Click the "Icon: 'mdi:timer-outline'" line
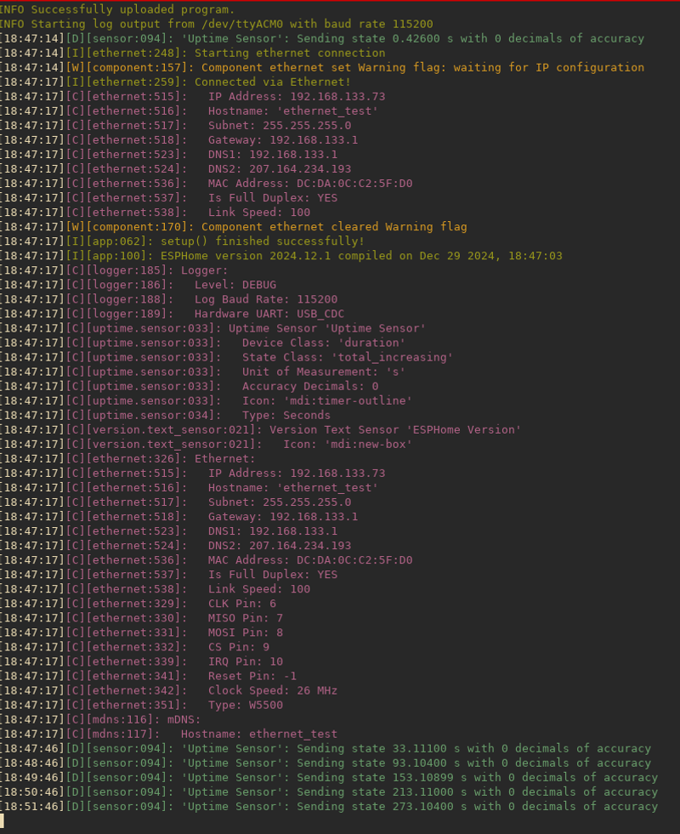 207,400
